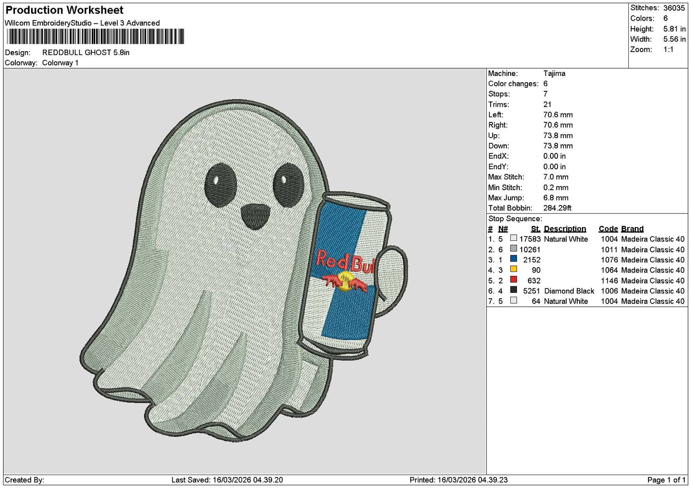This screenshot has height=488, width=691.
Task: Click the 'EndX:' label
Action: click(498, 156)
